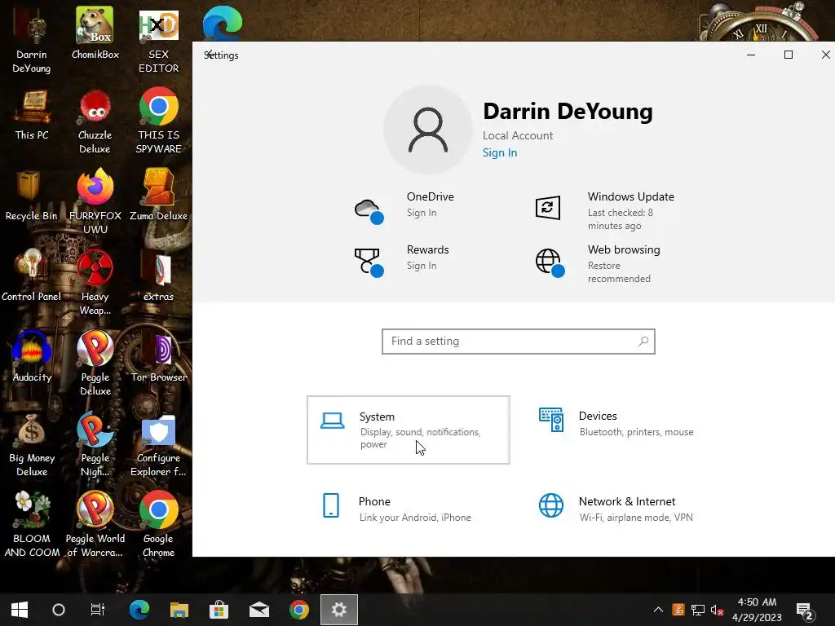Click the muted volume tray icon
Image resolution: width=835 pixels, height=626 pixels.
coord(717,610)
